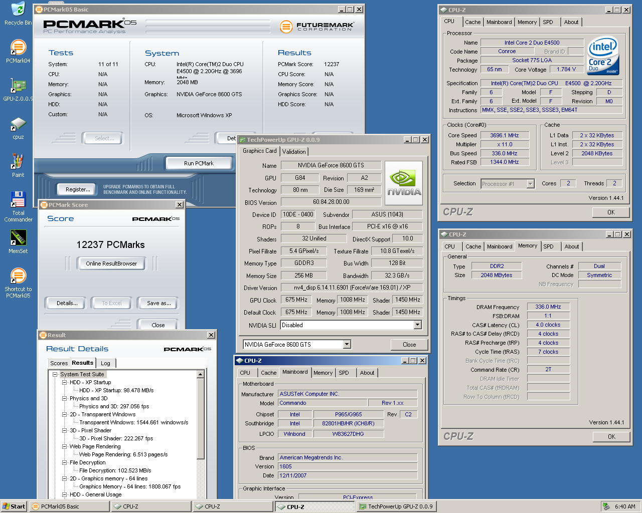Select the File Decryption: 102.523 MB/s result row
The image size is (642, 513).
pyautogui.click(x=115, y=470)
